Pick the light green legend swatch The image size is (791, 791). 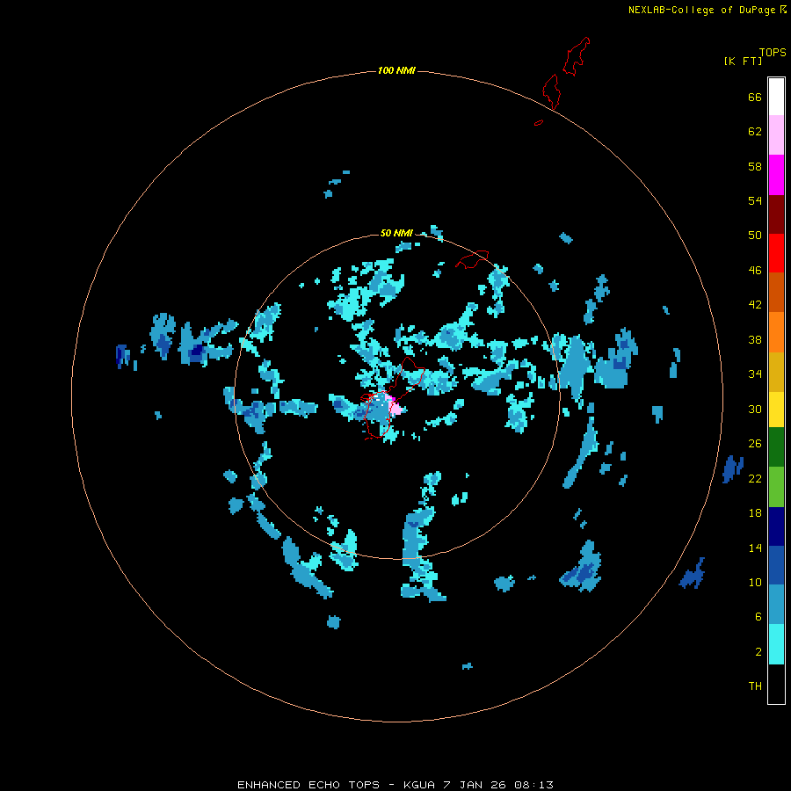(776, 487)
